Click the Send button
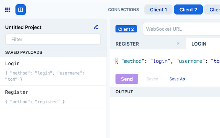The image size is (220, 138). click(127, 79)
